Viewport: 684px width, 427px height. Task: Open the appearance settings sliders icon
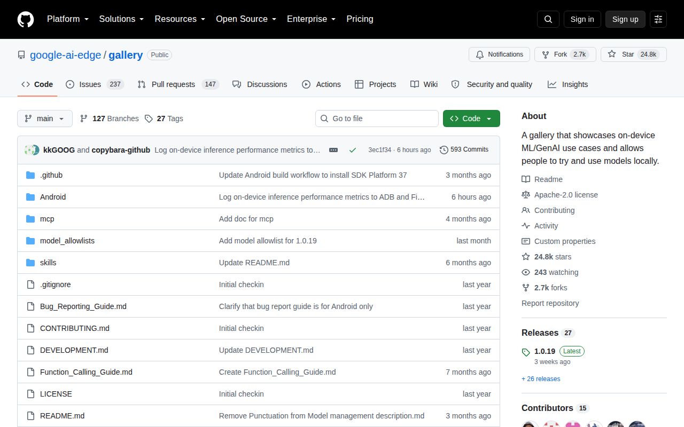(x=658, y=19)
